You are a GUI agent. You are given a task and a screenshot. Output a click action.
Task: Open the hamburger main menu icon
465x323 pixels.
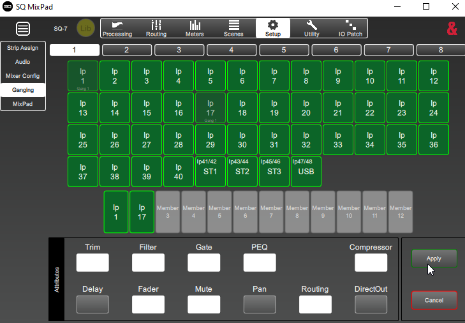tap(23, 29)
